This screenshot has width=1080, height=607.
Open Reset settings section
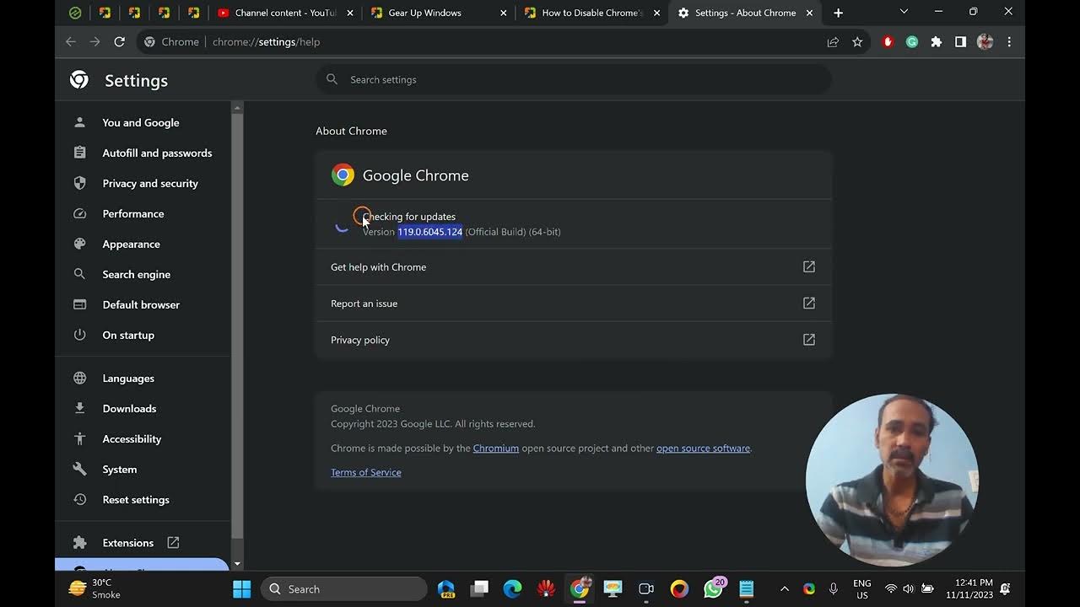point(136,499)
